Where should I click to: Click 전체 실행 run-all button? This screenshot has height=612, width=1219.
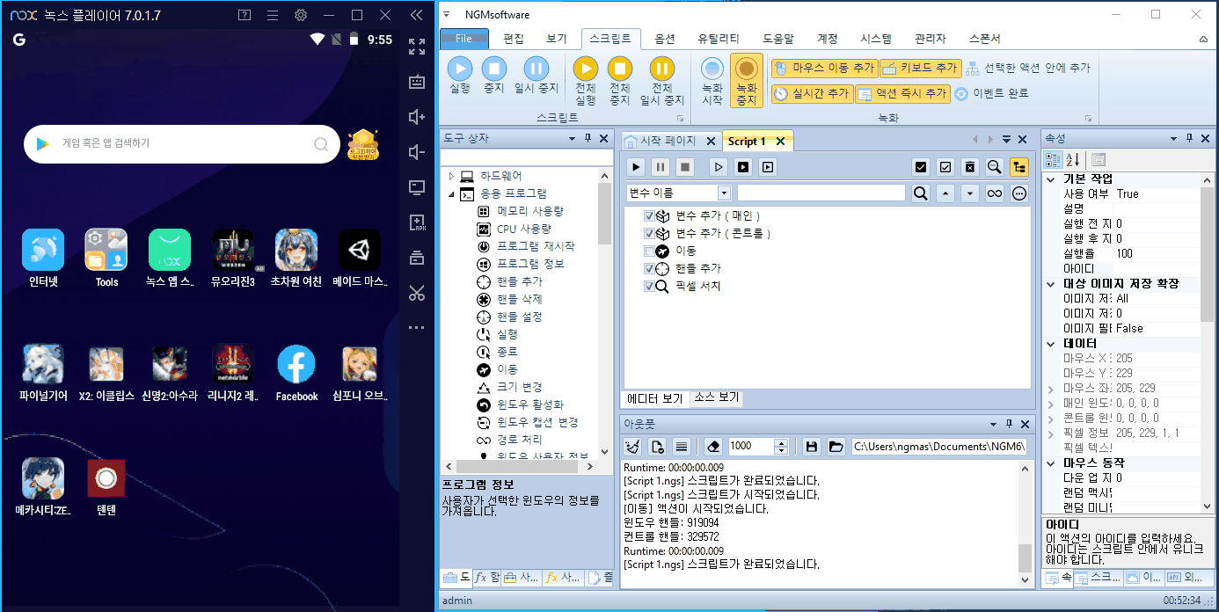click(586, 81)
